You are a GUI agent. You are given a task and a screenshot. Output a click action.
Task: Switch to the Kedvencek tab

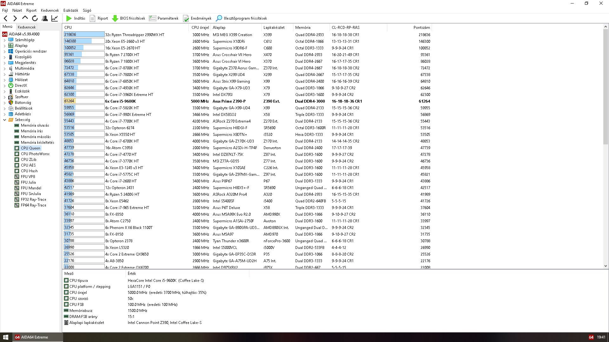pyautogui.click(x=27, y=27)
